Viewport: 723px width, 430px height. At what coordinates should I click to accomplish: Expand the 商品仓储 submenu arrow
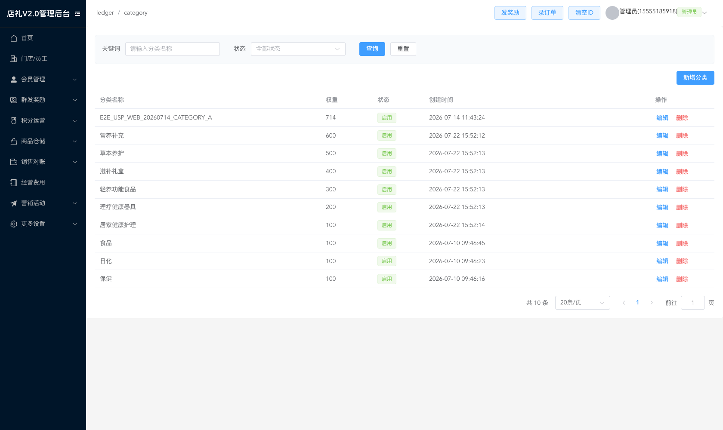tap(75, 141)
